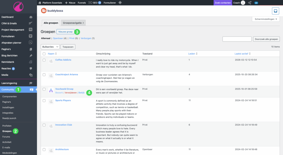Open the Forums submenu item
This screenshot has width=283, height=155.
pyautogui.click(x=6, y=137)
